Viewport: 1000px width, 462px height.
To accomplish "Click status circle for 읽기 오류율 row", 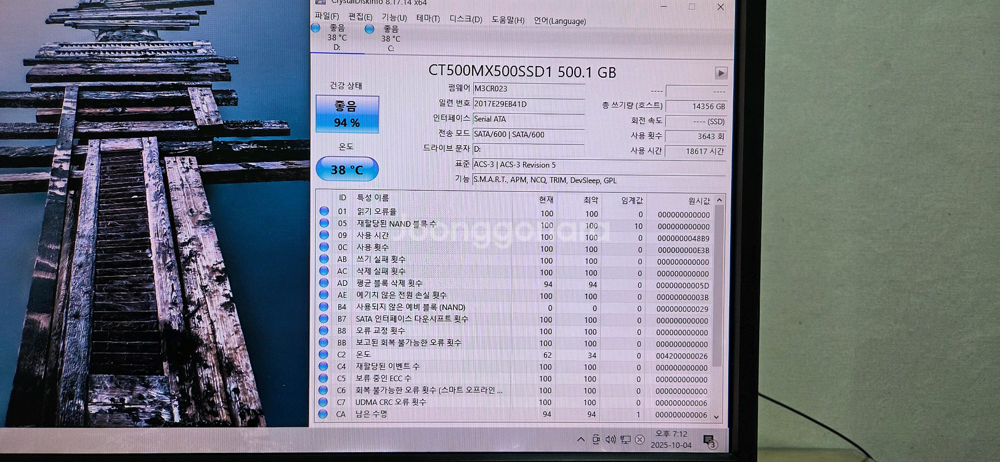I will (324, 211).
